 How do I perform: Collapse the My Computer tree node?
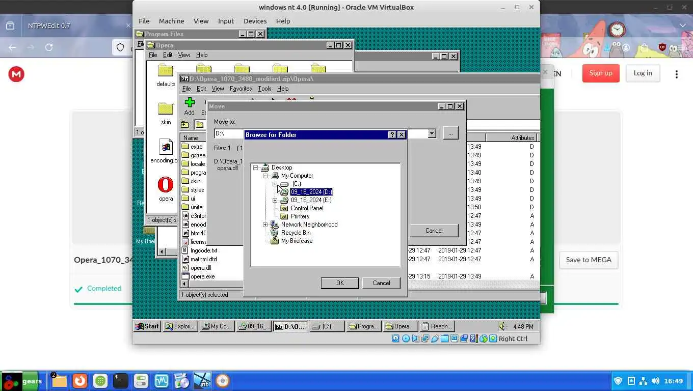[265, 176]
